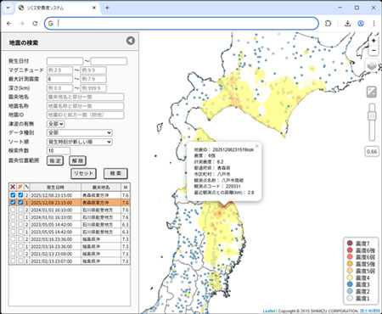Click the 検索 search button
This screenshot has height=314, width=382.
(115, 173)
